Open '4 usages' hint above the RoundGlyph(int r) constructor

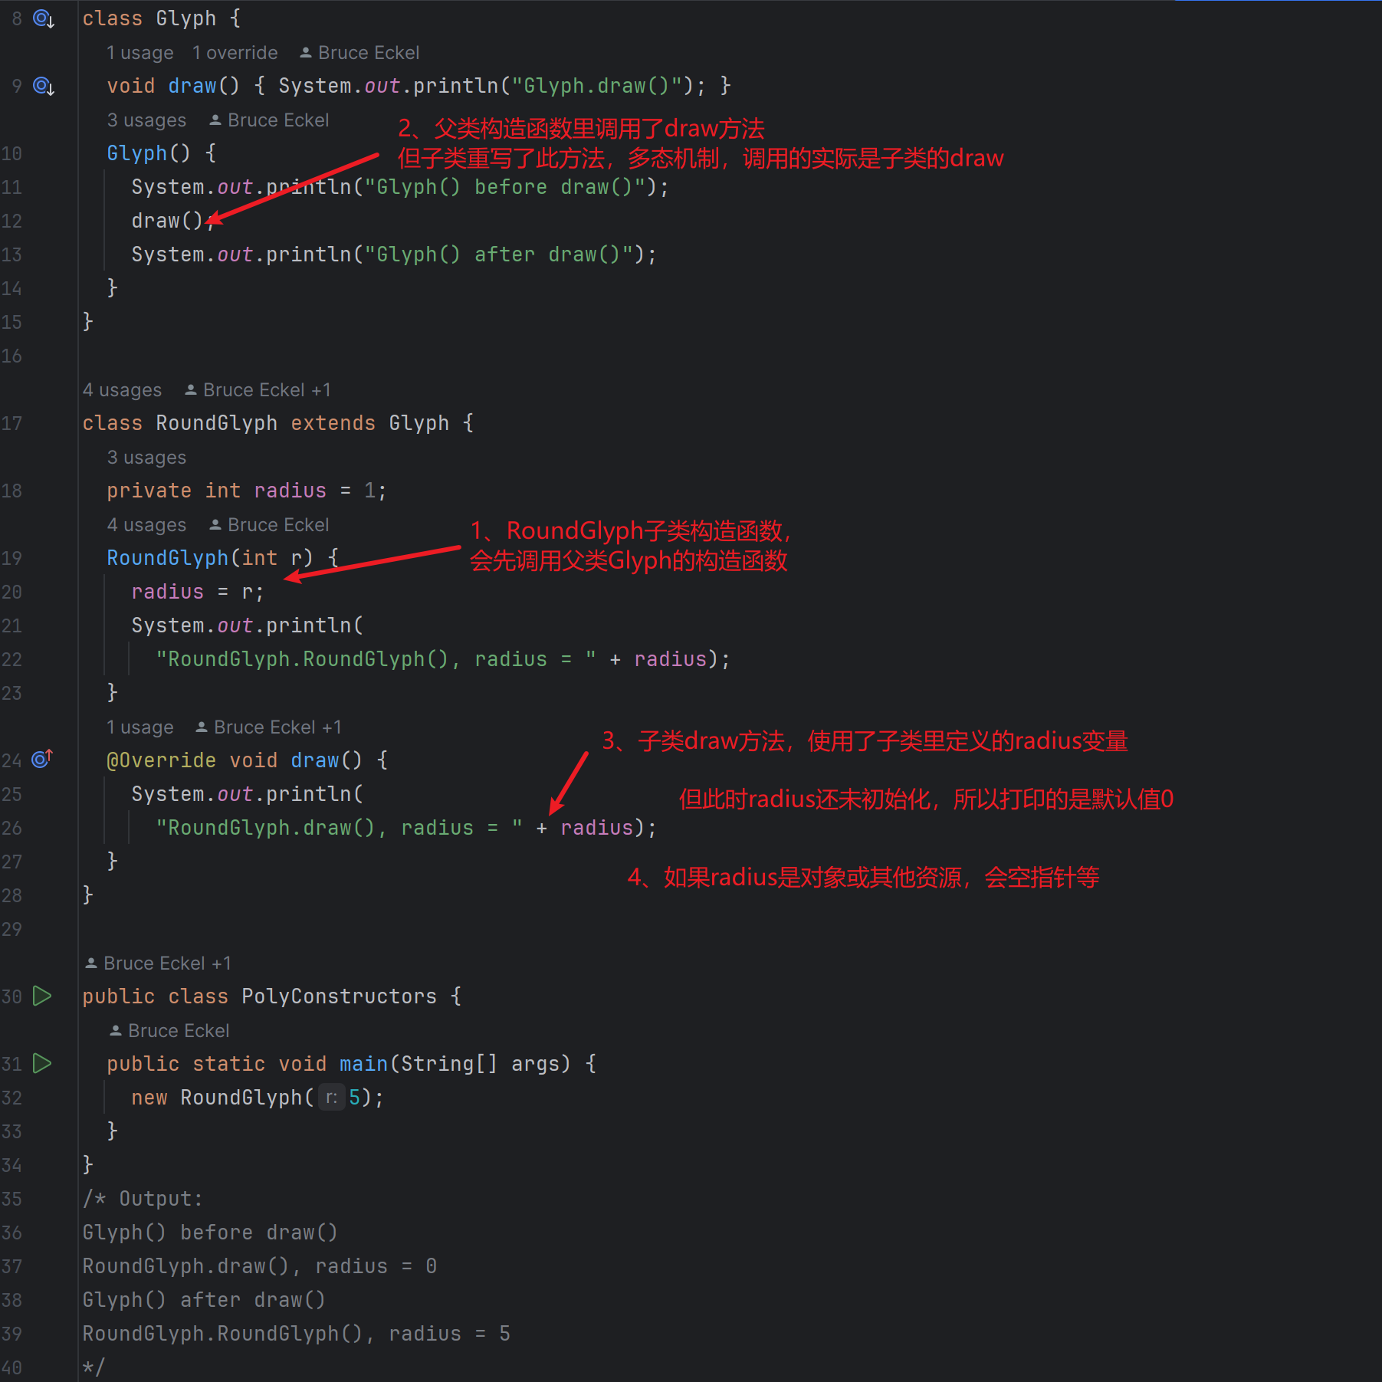coord(146,525)
